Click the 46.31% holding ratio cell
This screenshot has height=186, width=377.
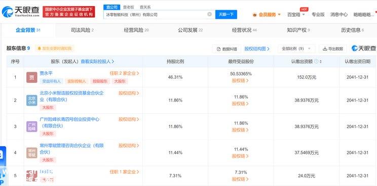[x=175, y=77]
